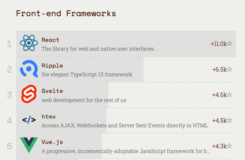Click the Front-end Frameworks heading

[x=66, y=13]
